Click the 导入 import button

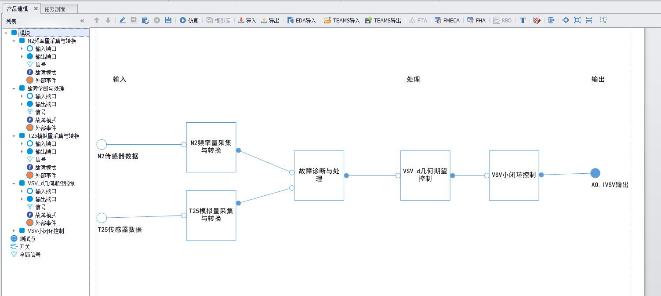[x=247, y=20]
